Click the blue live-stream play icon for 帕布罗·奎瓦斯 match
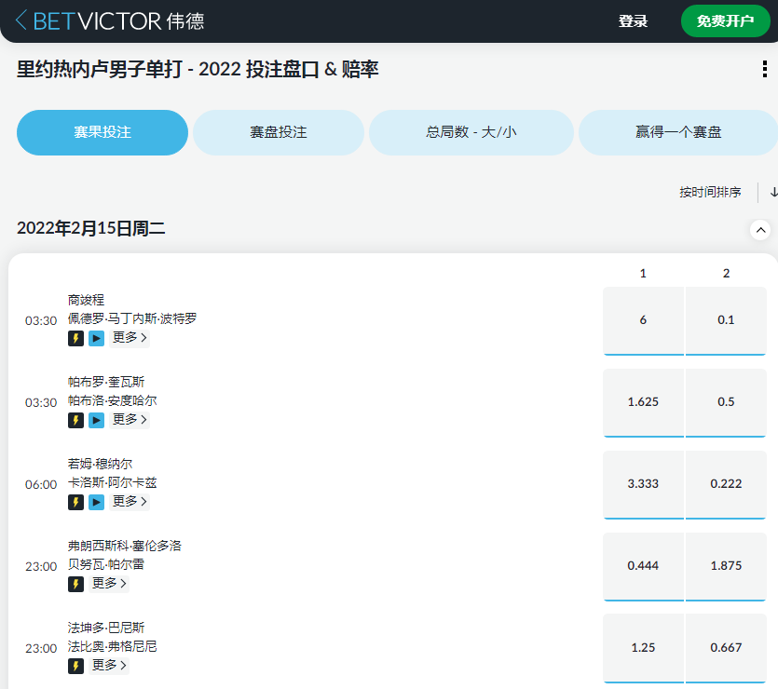The width and height of the screenshot is (778, 689). point(97,420)
